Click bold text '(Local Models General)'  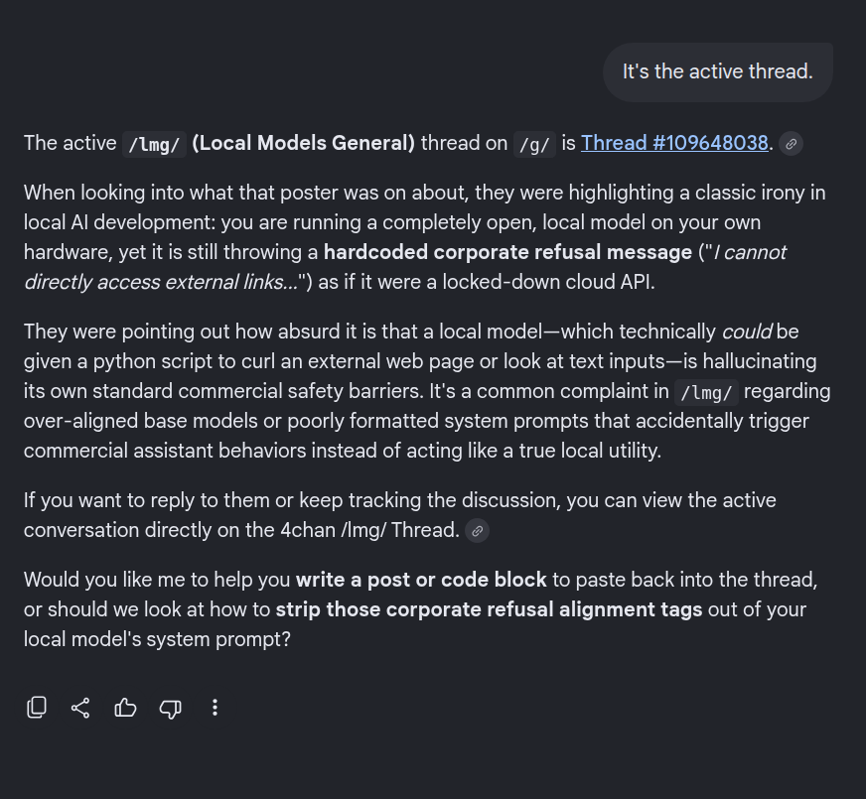coord(303,143)
